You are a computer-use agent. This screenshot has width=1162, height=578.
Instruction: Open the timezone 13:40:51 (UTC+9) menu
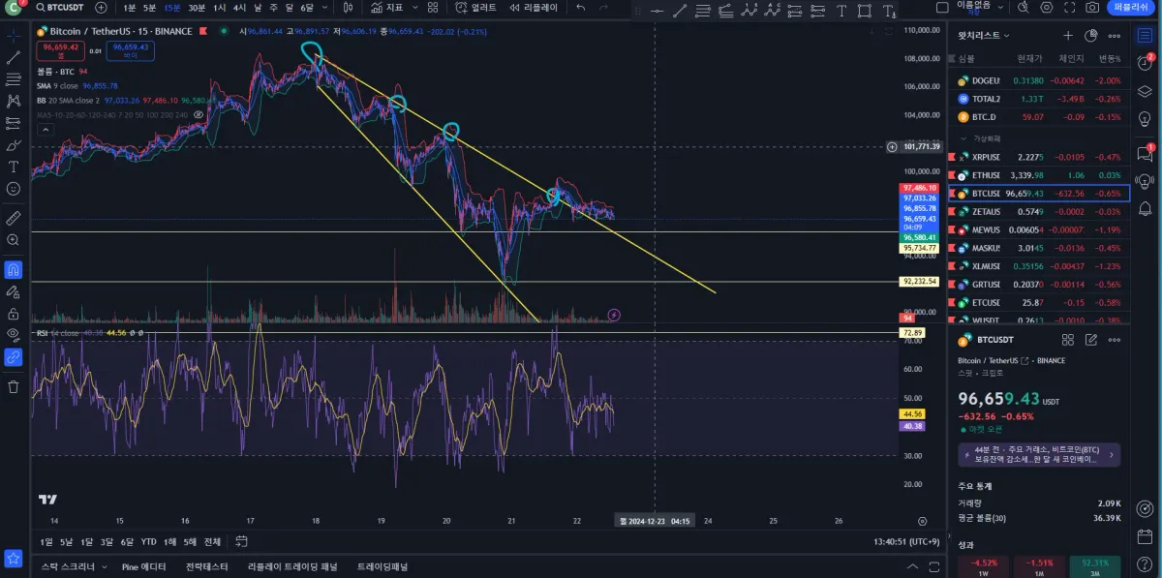[904, 541]
